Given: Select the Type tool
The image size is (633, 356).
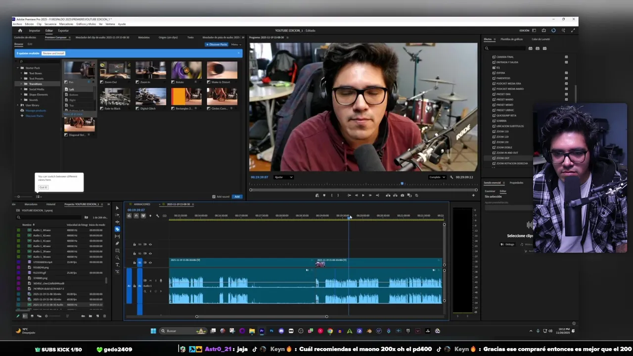Looking at the screenshot, I should coord(117,265).
